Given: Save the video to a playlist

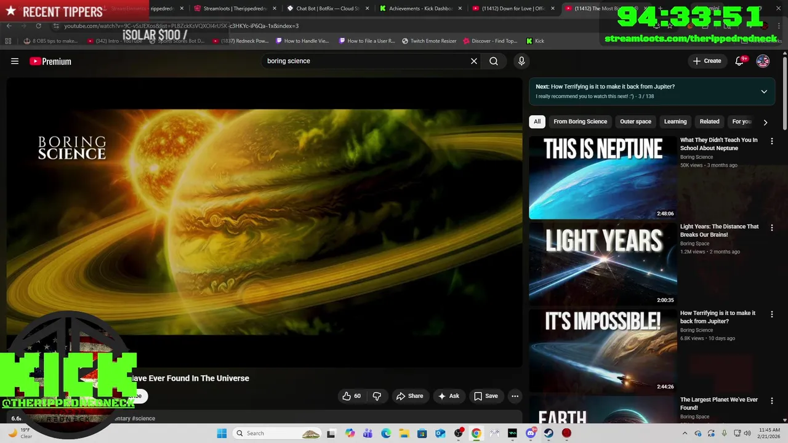Looking at the screenshot, I should coord(486,396).
